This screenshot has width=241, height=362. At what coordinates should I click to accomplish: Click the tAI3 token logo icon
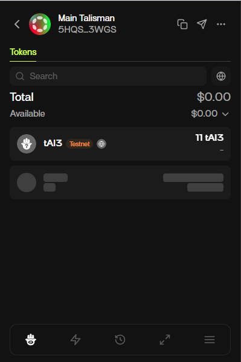[27, 144]
